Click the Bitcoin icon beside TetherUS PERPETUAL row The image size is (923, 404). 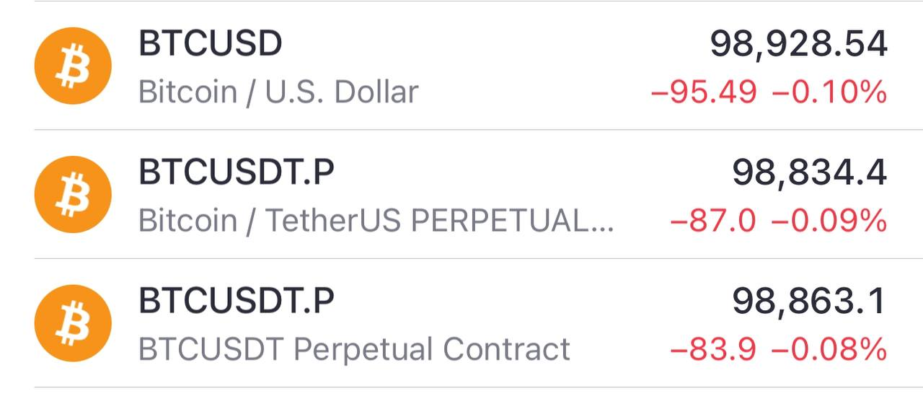coord(73,194)
